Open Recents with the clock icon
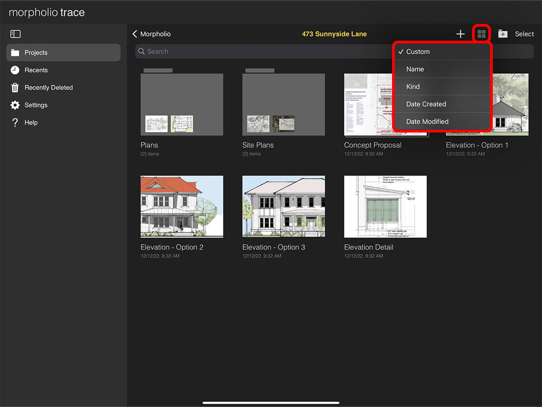Viewport: 542px width, 407px height. point(15,70)
